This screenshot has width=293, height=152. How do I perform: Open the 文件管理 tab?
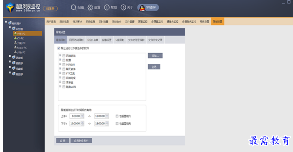129,22
